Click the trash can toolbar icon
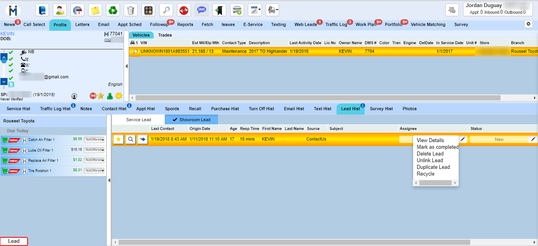Viewport: 538px width, 246px height. pyautogui.click(x=130, y=10)
